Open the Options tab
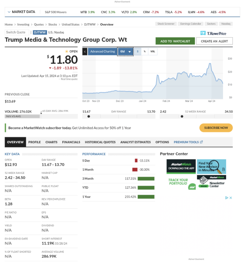This screenshot has width=242, height=264. coord(162,142)
